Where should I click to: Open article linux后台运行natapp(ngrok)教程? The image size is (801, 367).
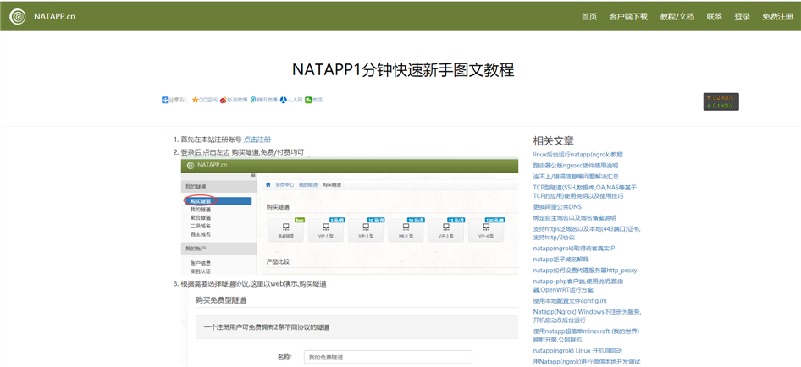577,154
